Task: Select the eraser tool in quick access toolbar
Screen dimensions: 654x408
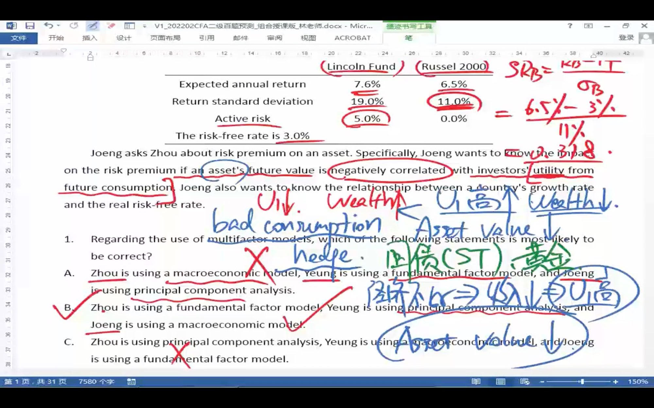Action: (x=111, y=25)
